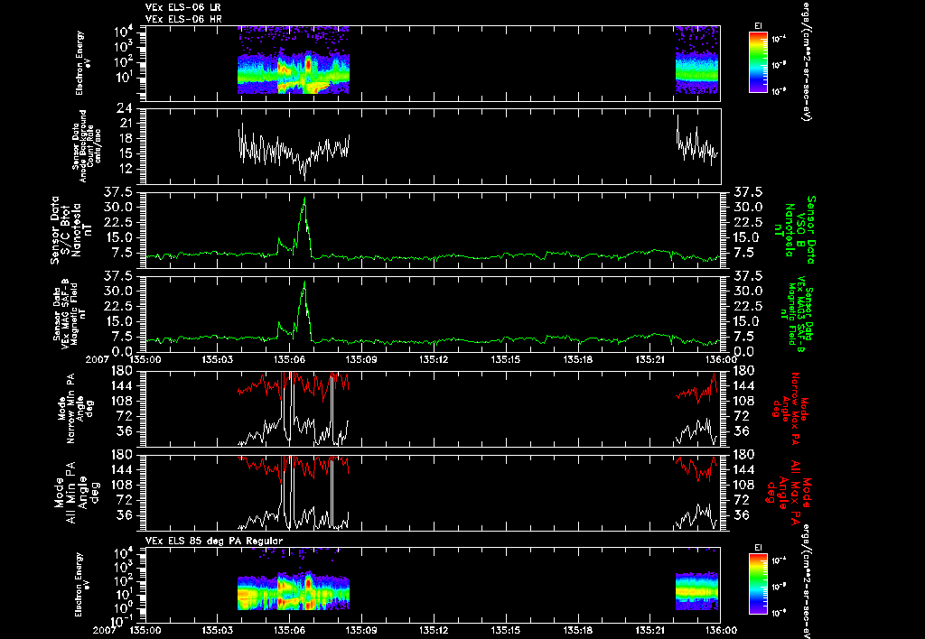Click the '24' tick on the count rate axis

click(126, 108)
